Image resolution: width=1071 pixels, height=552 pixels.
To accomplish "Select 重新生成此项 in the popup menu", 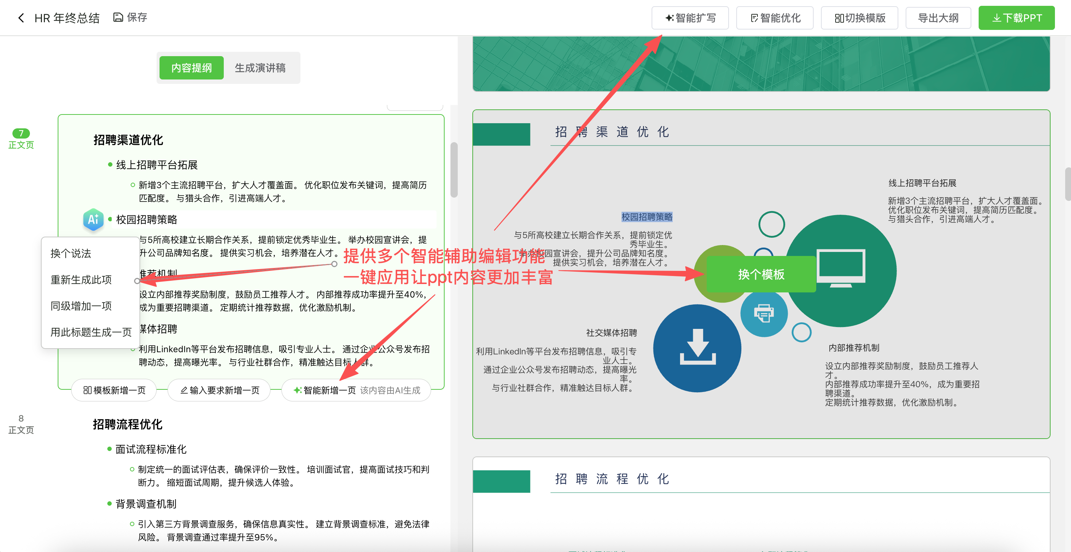I will pos(81,280).
